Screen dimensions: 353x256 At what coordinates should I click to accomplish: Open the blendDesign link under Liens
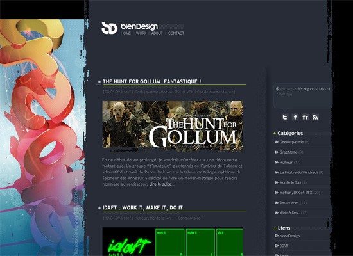tap(289, 236)
